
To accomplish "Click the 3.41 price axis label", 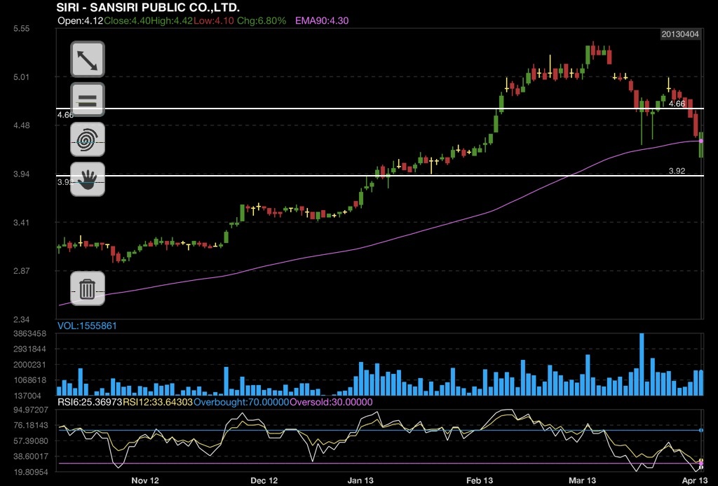I will coord(21,223).
